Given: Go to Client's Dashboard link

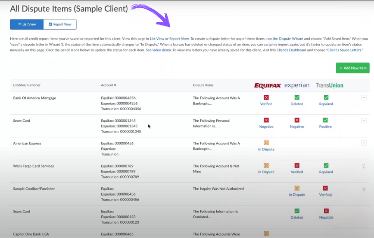Looking at the screenshot, I should [291, 50].
